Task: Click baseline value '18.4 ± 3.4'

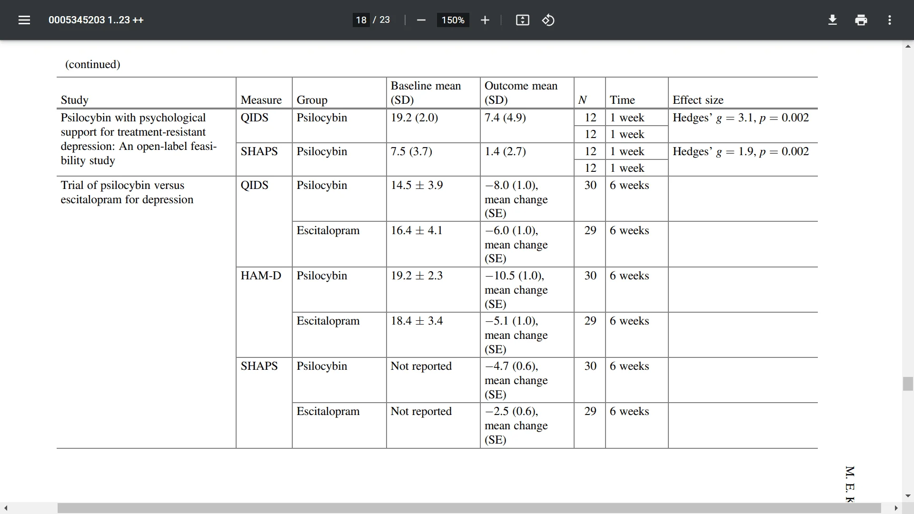Action: [417, 321]
